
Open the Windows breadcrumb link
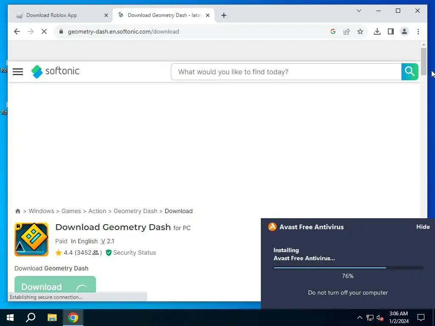pos(41,211)
